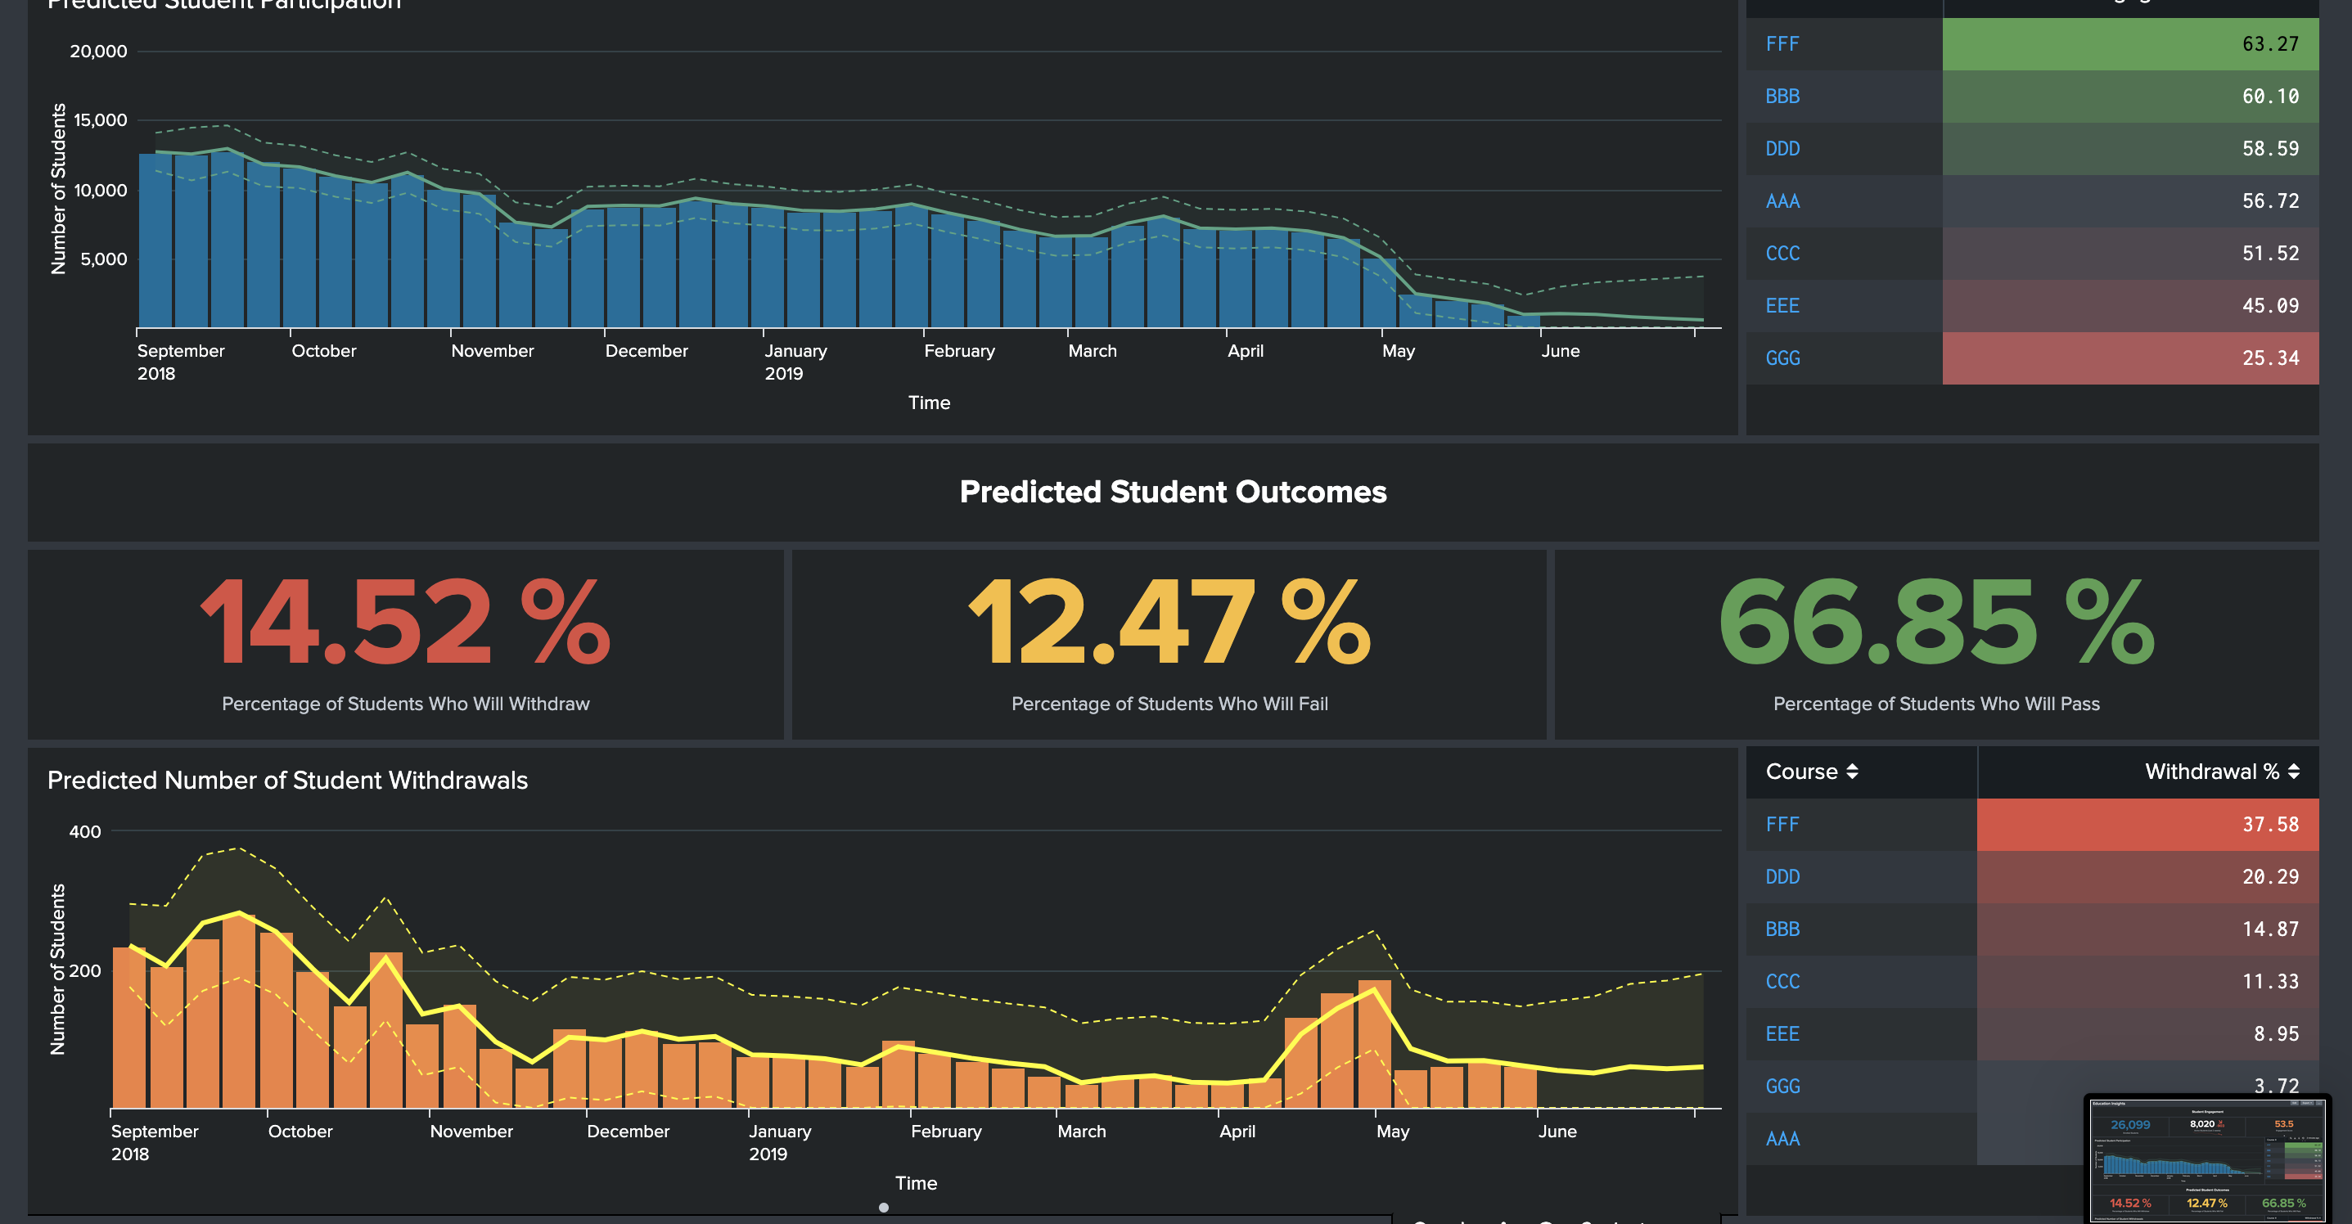Viewport: 2352px width, 1224px height.
Task: Select GGG course beside 25.34 value
Action: click(x=1782, y=358)
